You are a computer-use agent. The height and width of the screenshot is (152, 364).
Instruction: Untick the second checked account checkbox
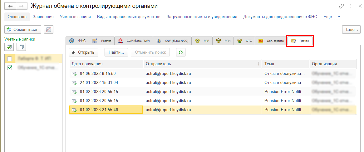tap(10, 67)
